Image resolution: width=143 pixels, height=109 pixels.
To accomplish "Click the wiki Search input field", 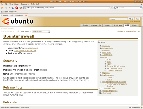I will [118, 19].
